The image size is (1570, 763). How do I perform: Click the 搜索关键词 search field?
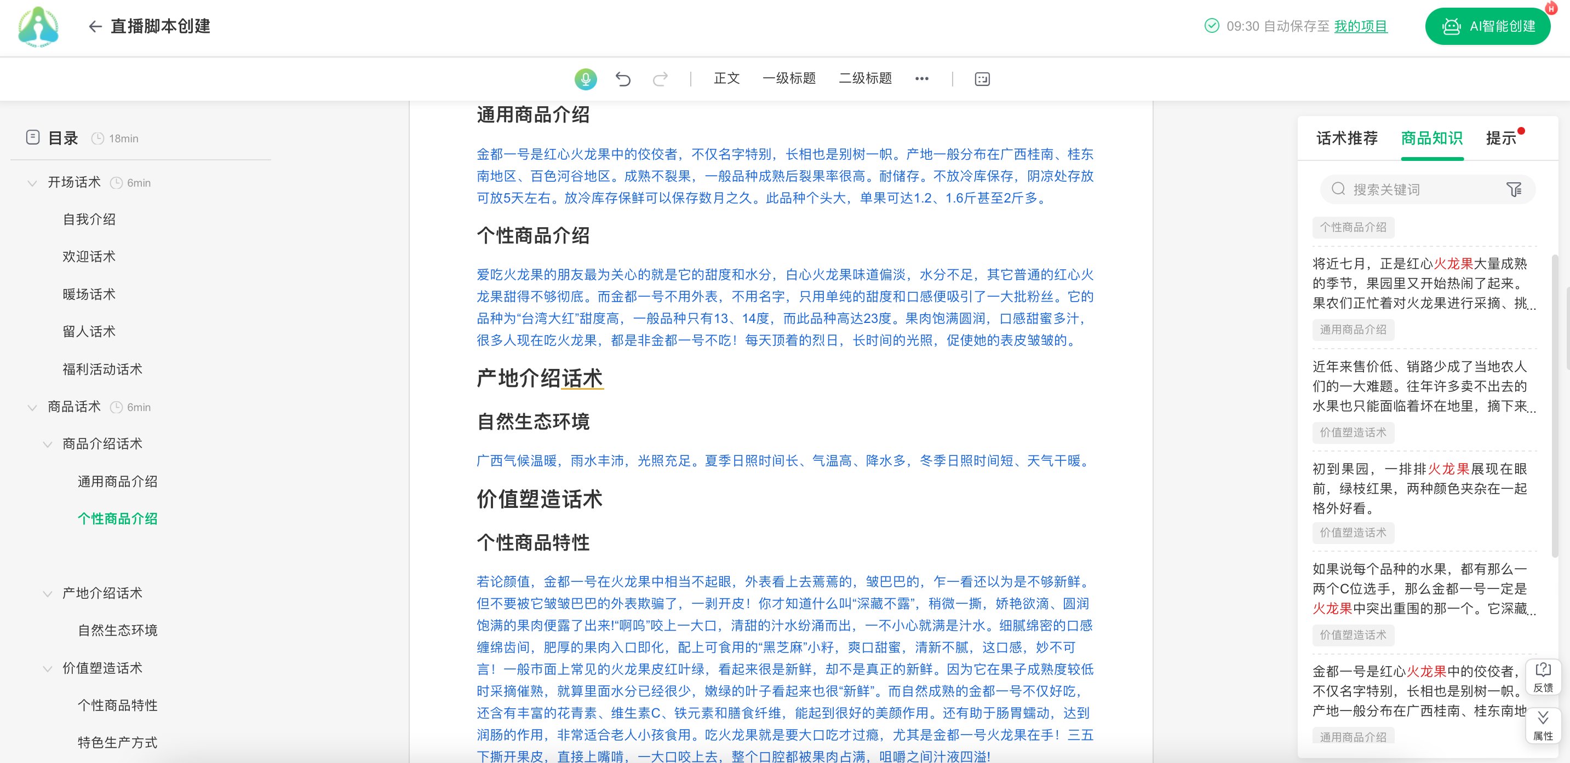click(1428, 189)
